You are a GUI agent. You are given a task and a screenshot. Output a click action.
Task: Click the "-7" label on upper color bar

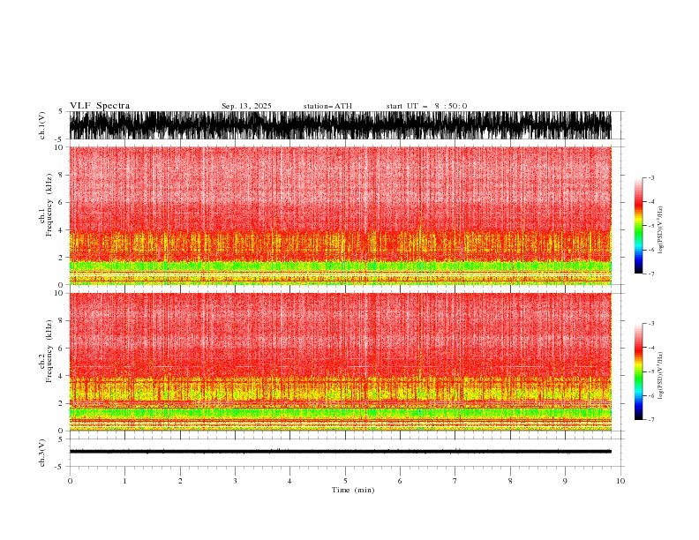click(x=651, y=274)
